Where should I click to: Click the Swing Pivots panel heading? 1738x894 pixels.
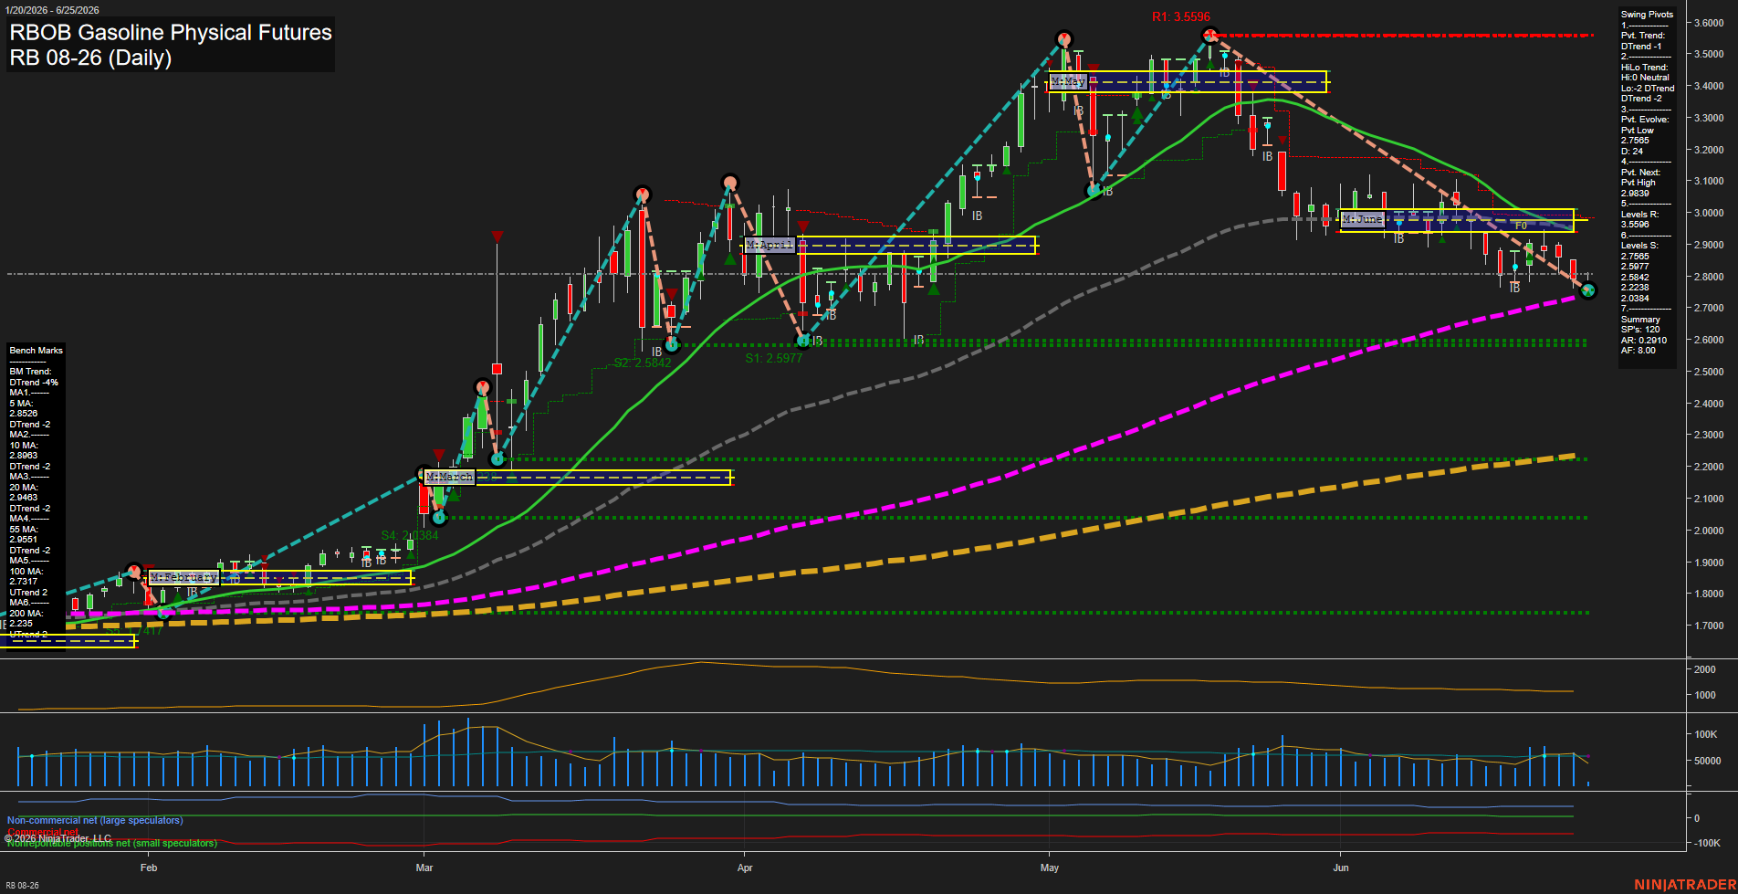(x=1647, y=15)
